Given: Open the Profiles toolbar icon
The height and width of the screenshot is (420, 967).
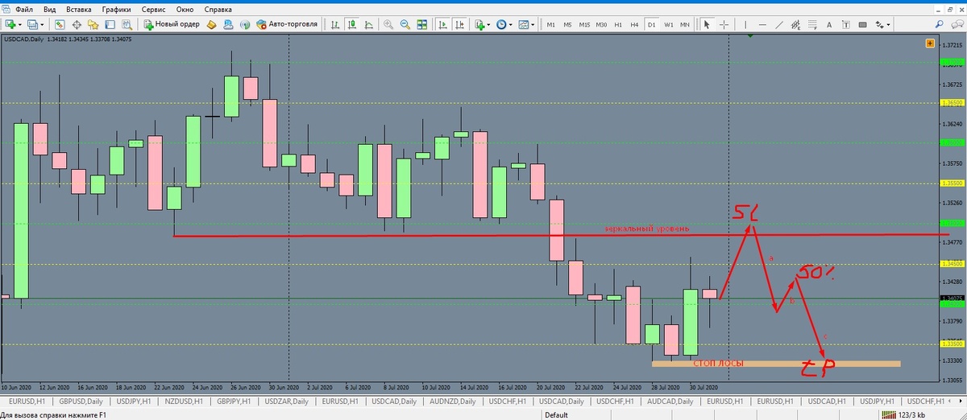Looking at the screenshot, I should (32, 24).
